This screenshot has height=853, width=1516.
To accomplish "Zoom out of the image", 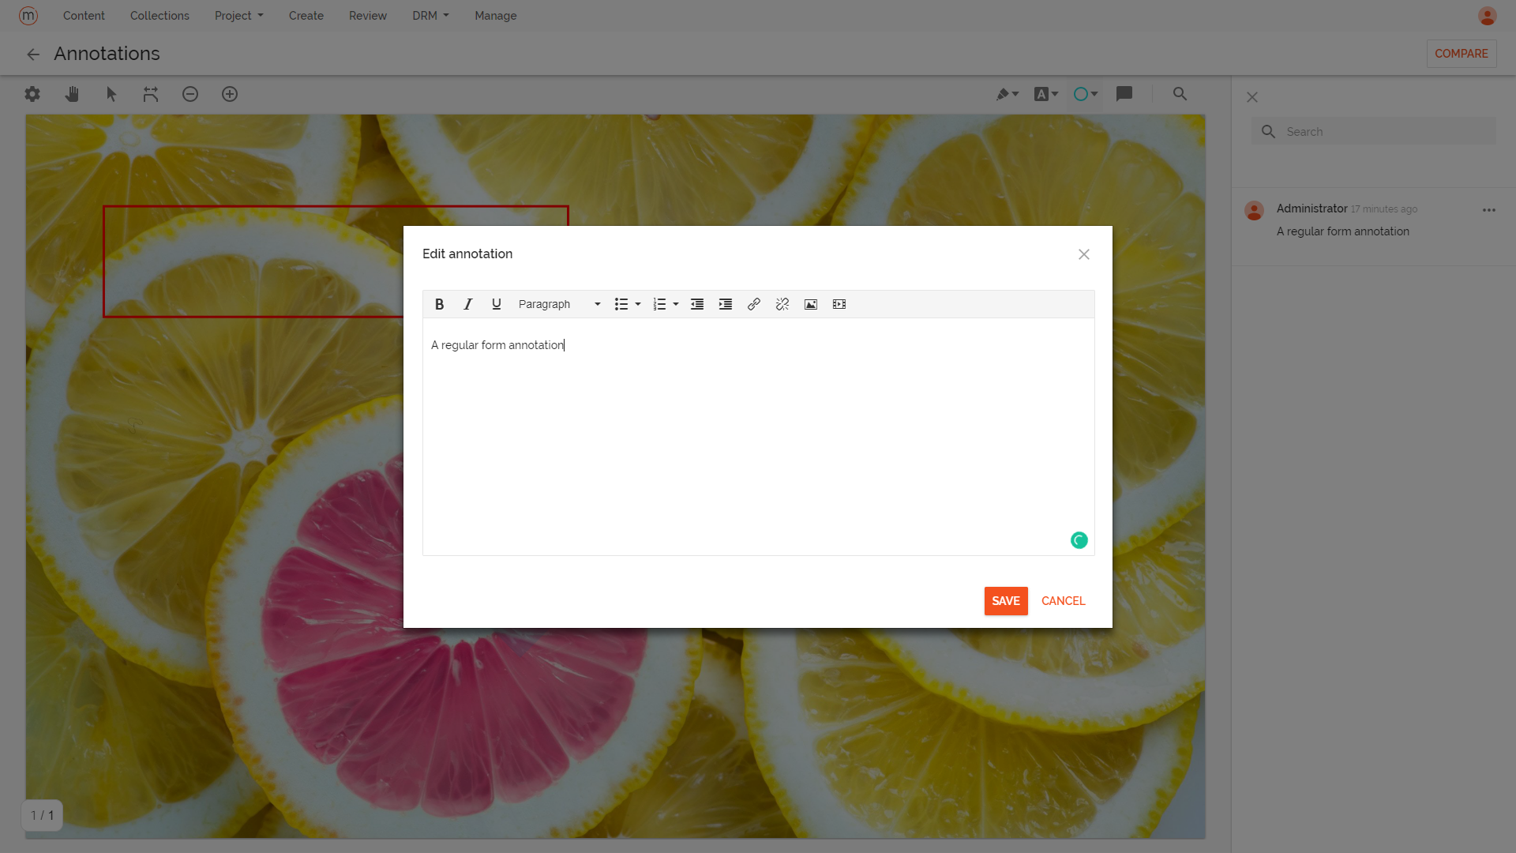I will point(190,94).
